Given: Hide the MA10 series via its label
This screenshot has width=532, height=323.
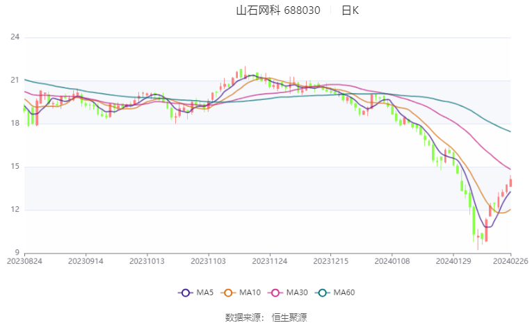Looking at the screenshot, I should tap(250, 292).
